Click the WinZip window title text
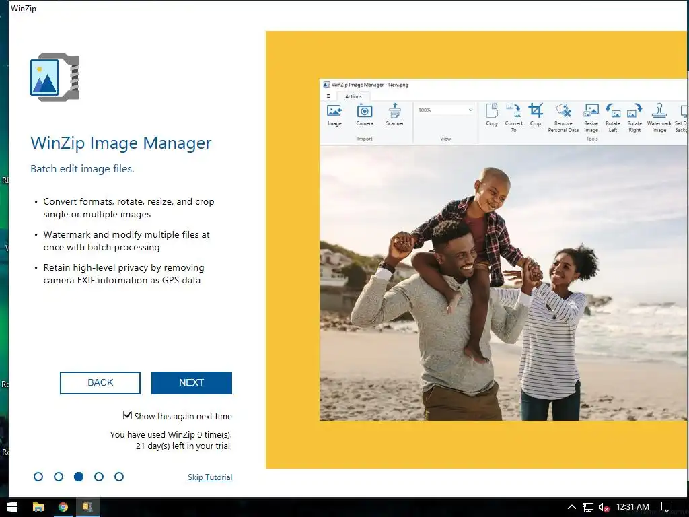The height and width of the screenshot is (517, 689). (x=24, y=8)
